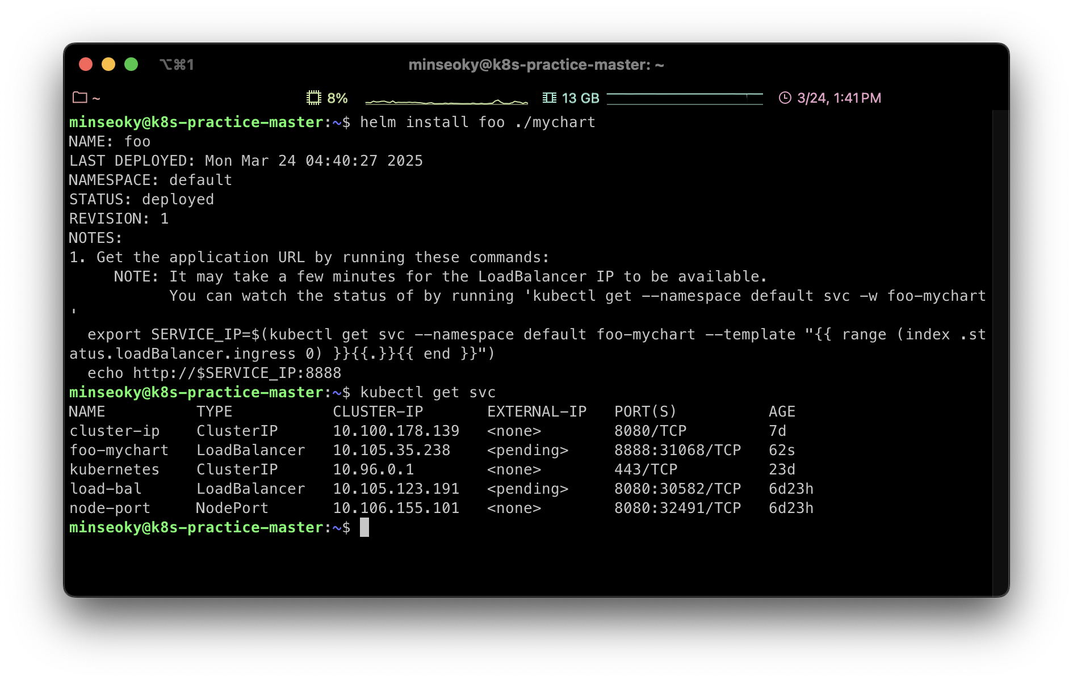Click the EXTERNAL-IP column header
This screenshot has height=681, width=1073.
(536, 411)
